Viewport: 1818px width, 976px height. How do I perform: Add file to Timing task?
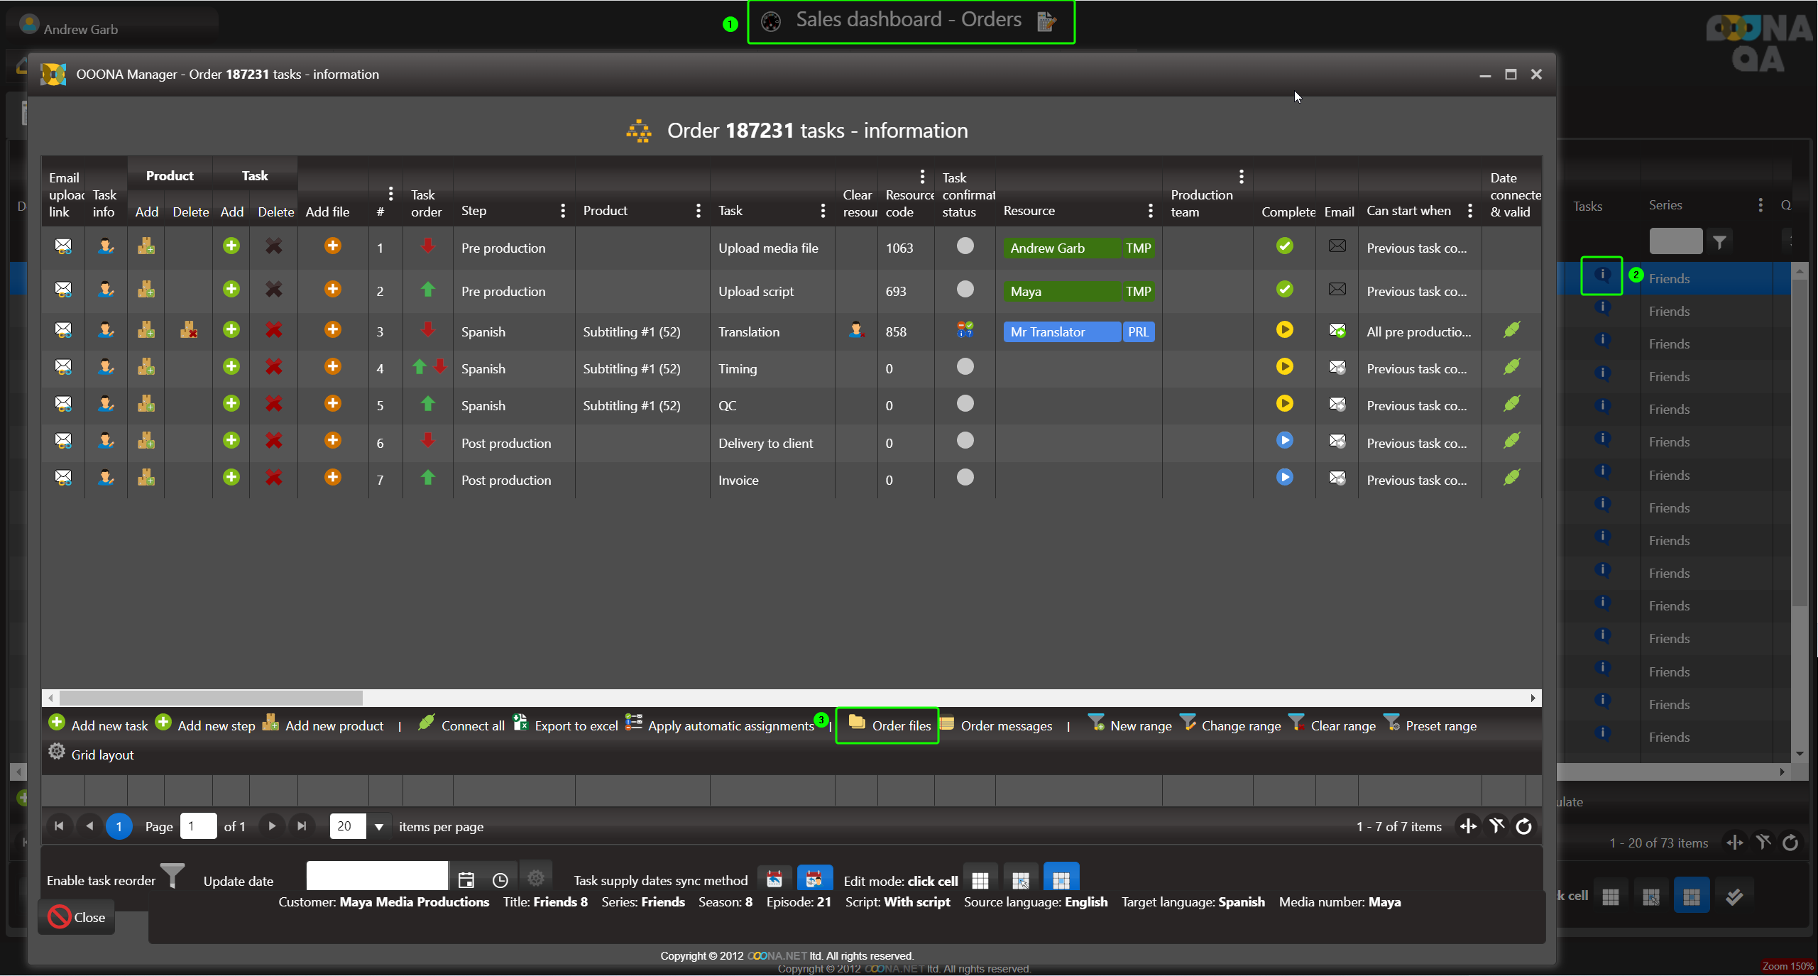coord(332,367)
